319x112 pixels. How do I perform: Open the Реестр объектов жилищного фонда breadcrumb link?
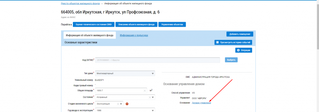80,3
